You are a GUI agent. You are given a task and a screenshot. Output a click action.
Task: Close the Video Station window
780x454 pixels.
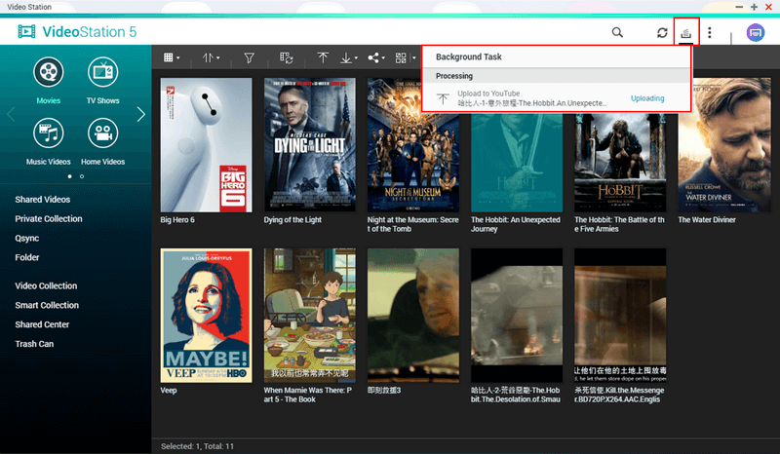[768, 7]
